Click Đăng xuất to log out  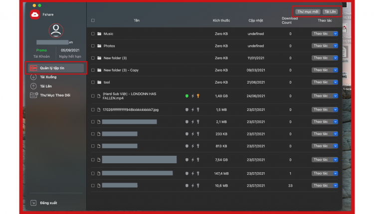tap(48, 203)
